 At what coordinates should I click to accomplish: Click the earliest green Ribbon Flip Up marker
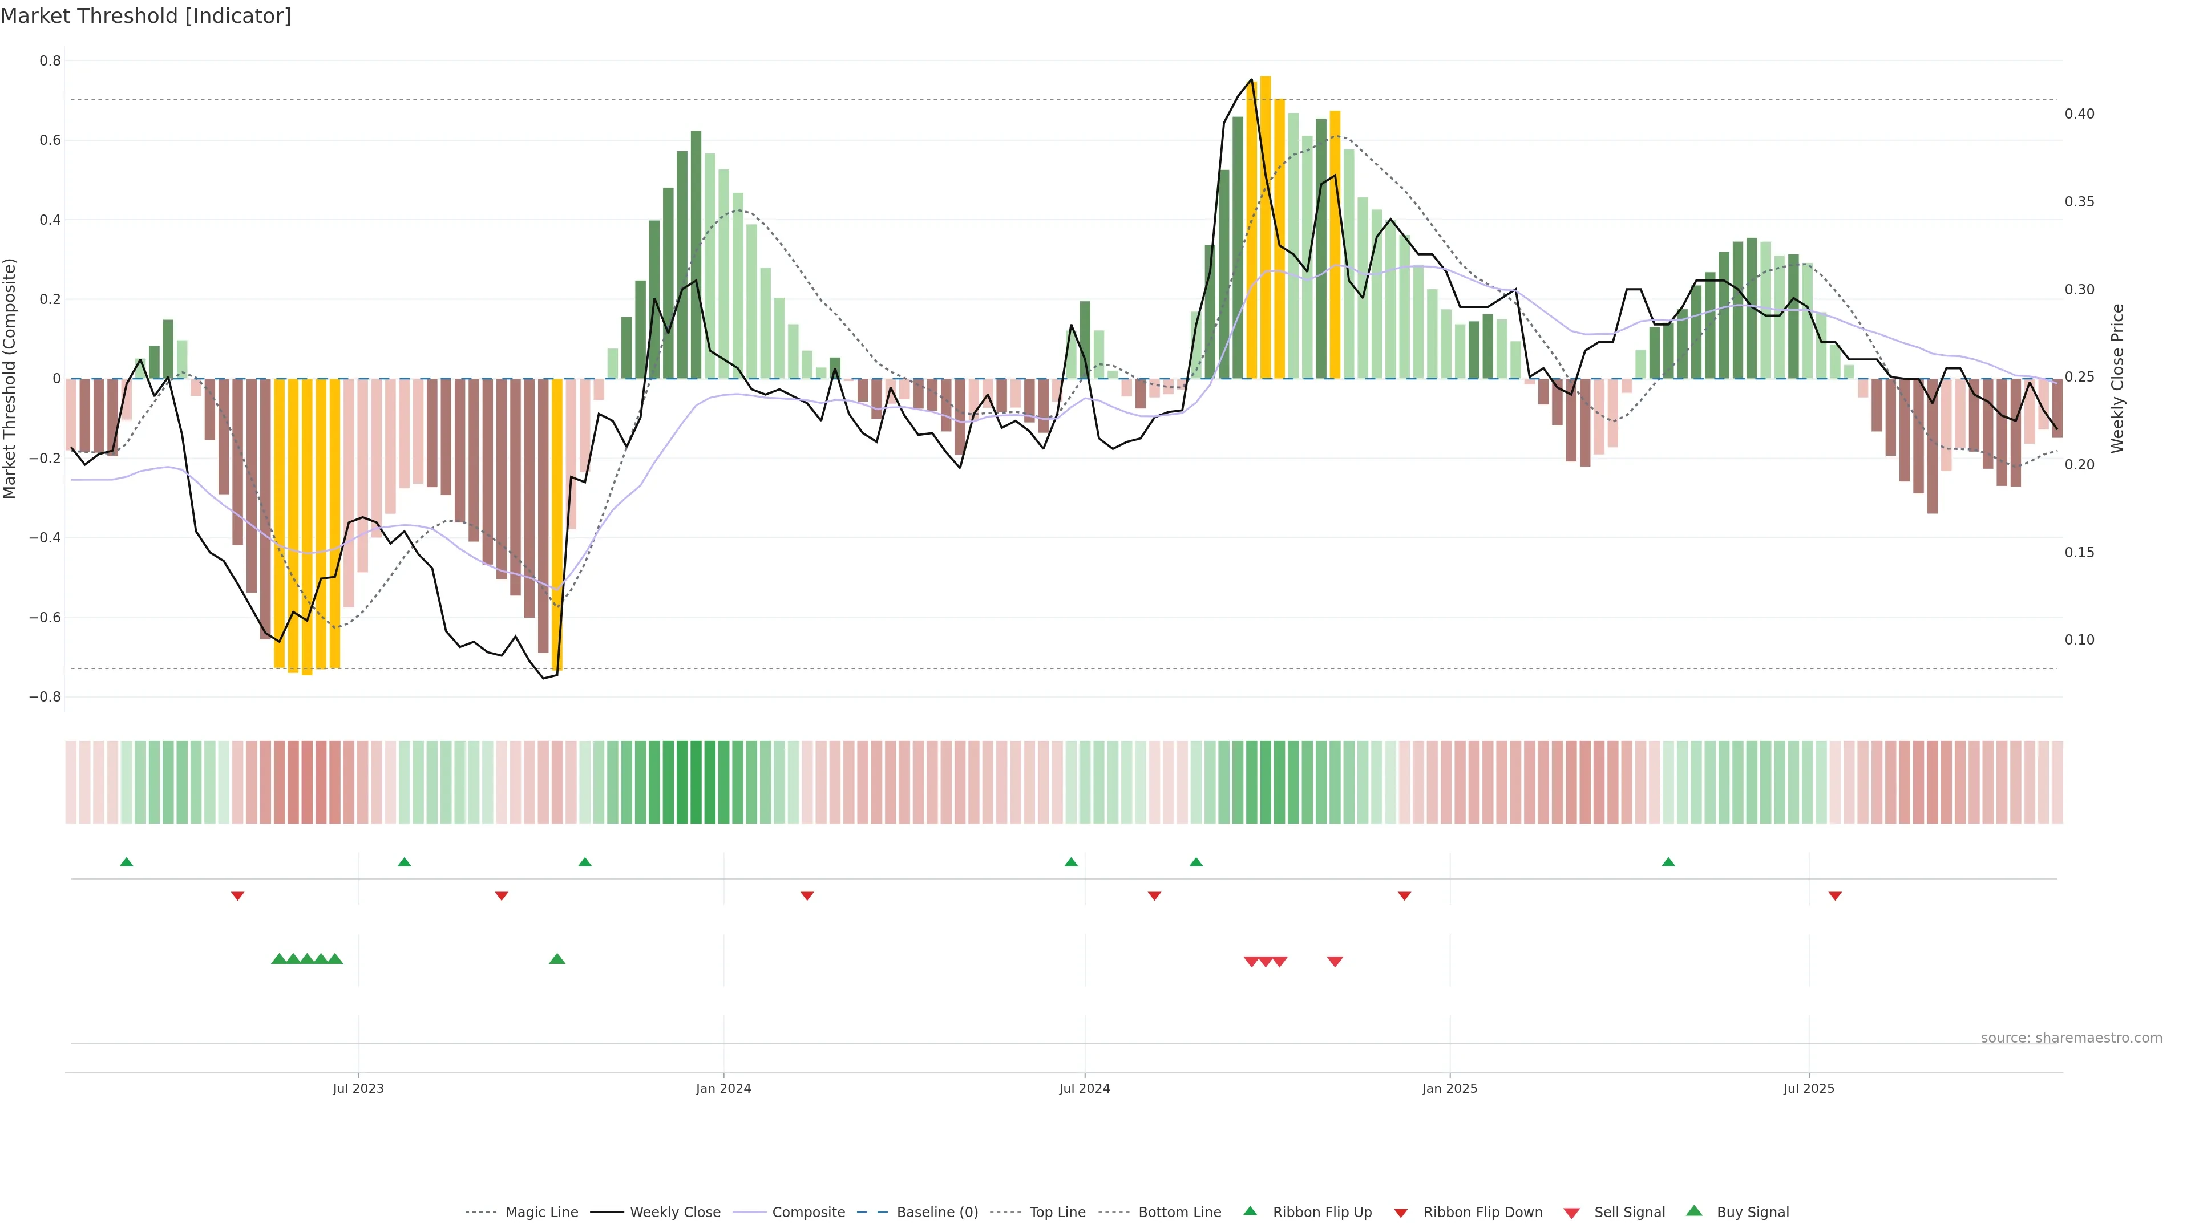click(x=127, y=862)
